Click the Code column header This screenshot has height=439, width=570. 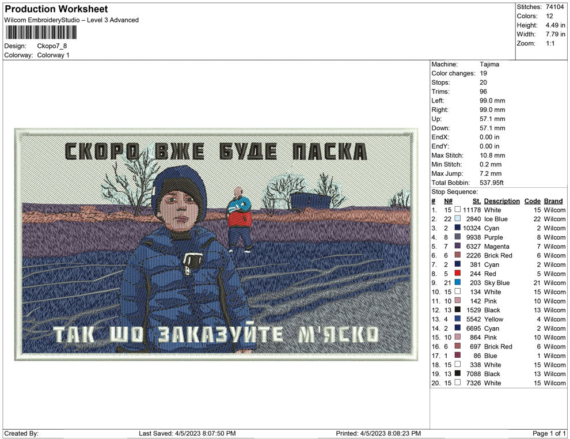(x=532, y=201)
